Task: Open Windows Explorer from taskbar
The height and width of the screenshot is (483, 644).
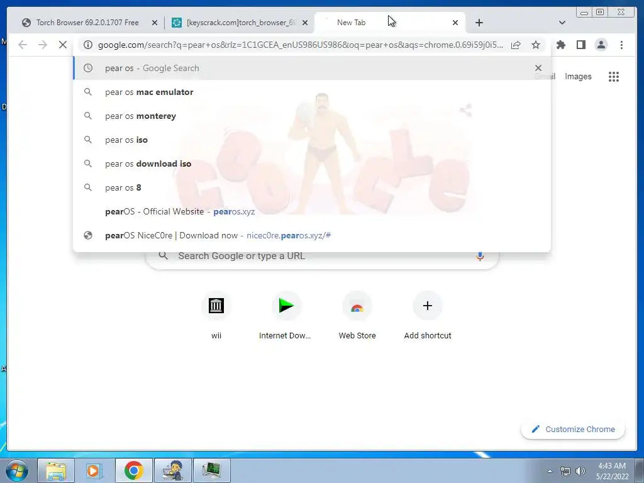Action: coord(56,470)
